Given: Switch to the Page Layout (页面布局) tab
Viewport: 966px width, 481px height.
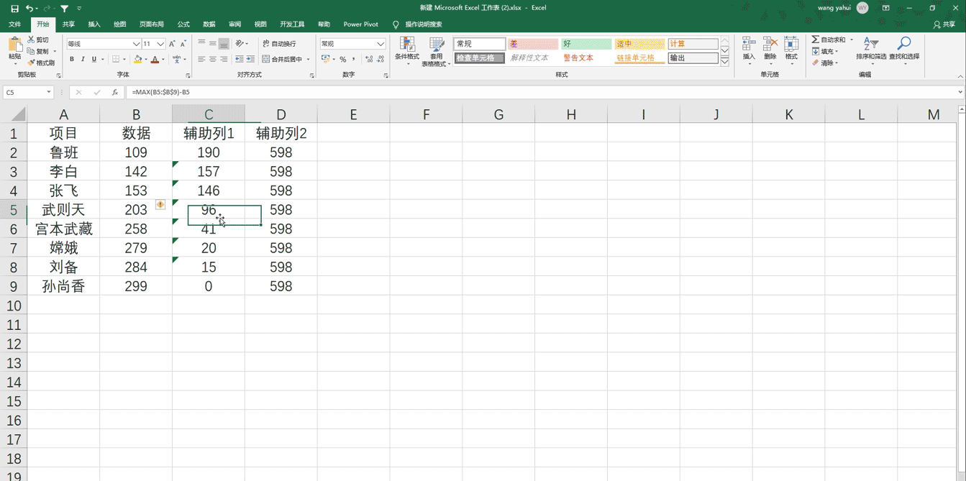Looking at the screenshot, I should coord(152,24).
